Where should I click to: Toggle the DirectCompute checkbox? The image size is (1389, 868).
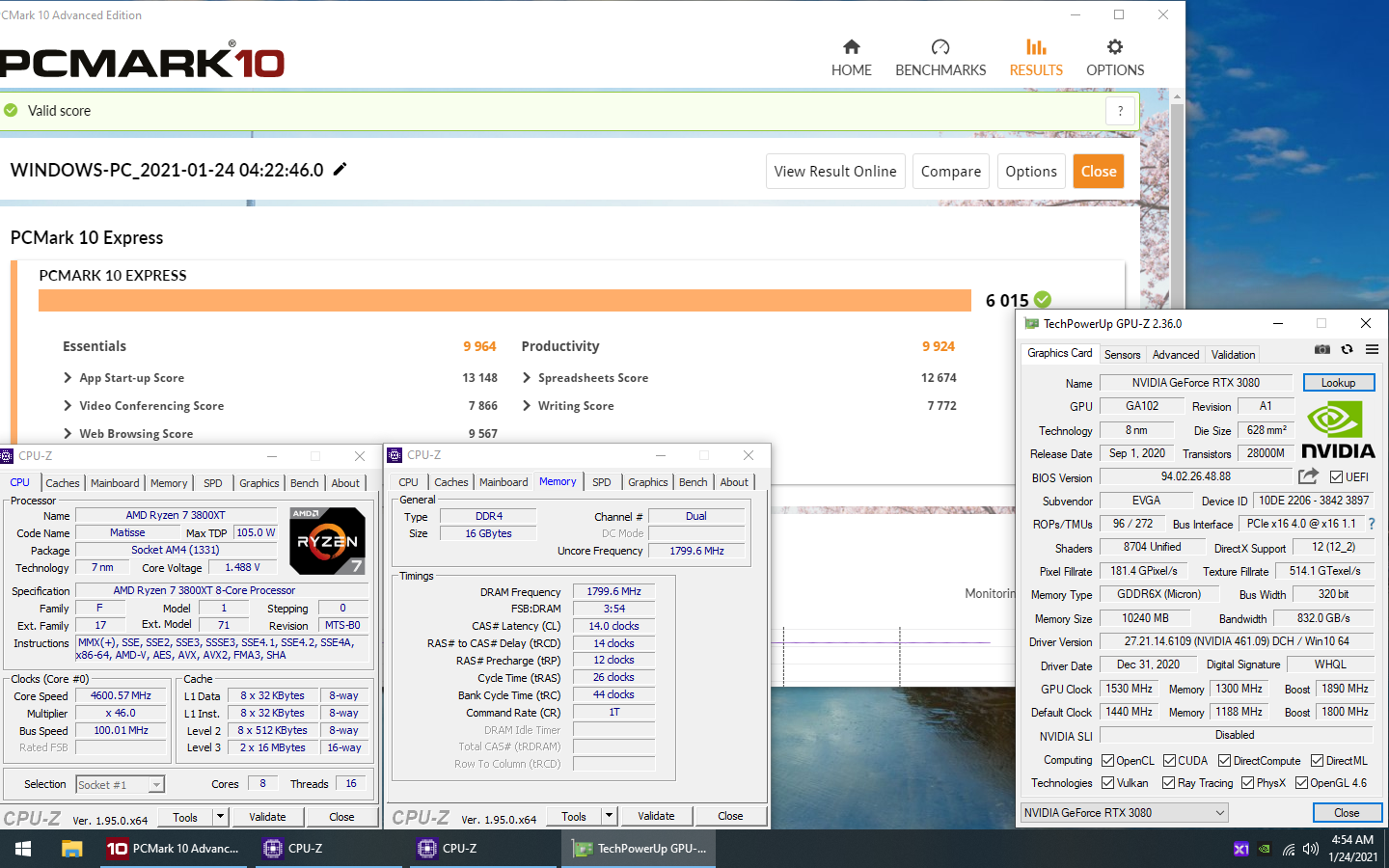[1224, 761]
